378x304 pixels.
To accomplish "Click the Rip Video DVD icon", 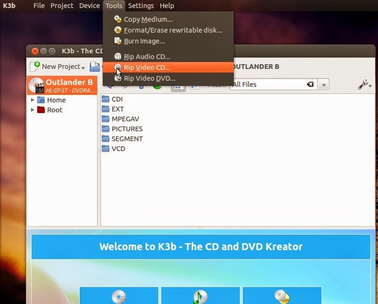I will (118, 78).
